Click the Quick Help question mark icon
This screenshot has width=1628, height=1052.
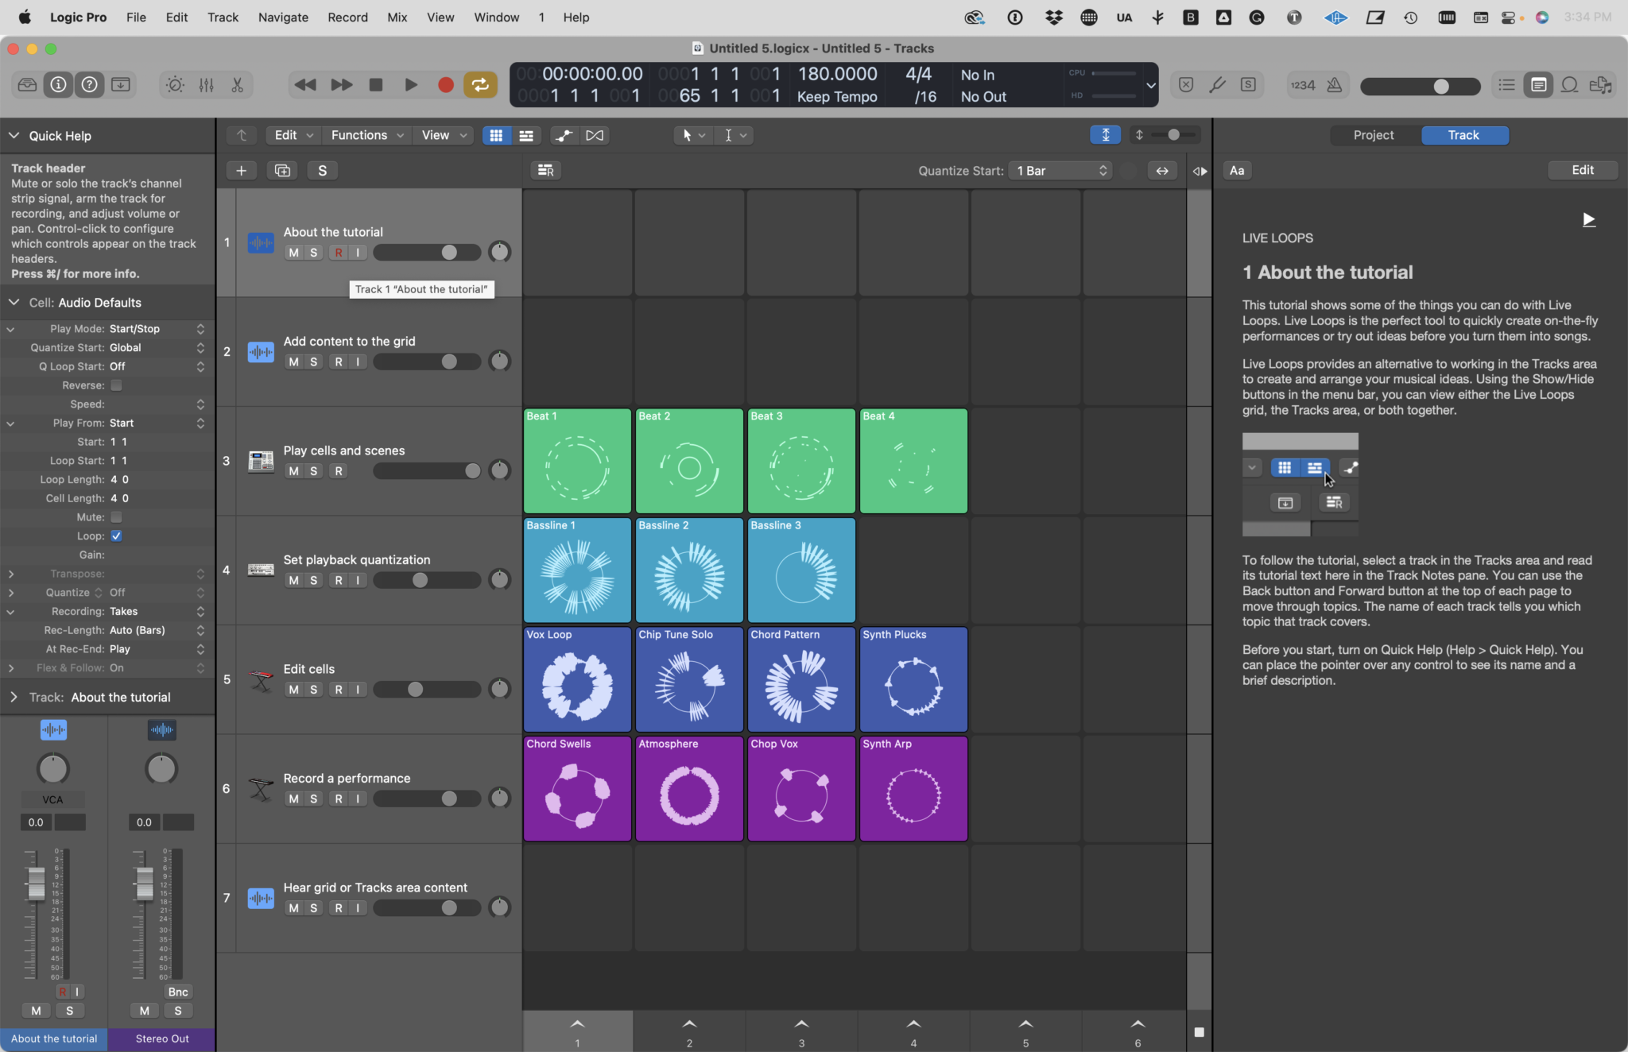pos(90,84)
